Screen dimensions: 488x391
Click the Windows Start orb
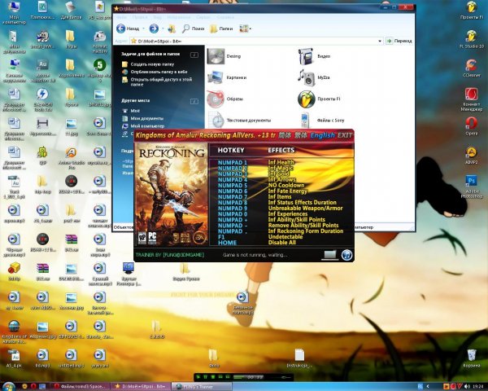tap(9, 387)
